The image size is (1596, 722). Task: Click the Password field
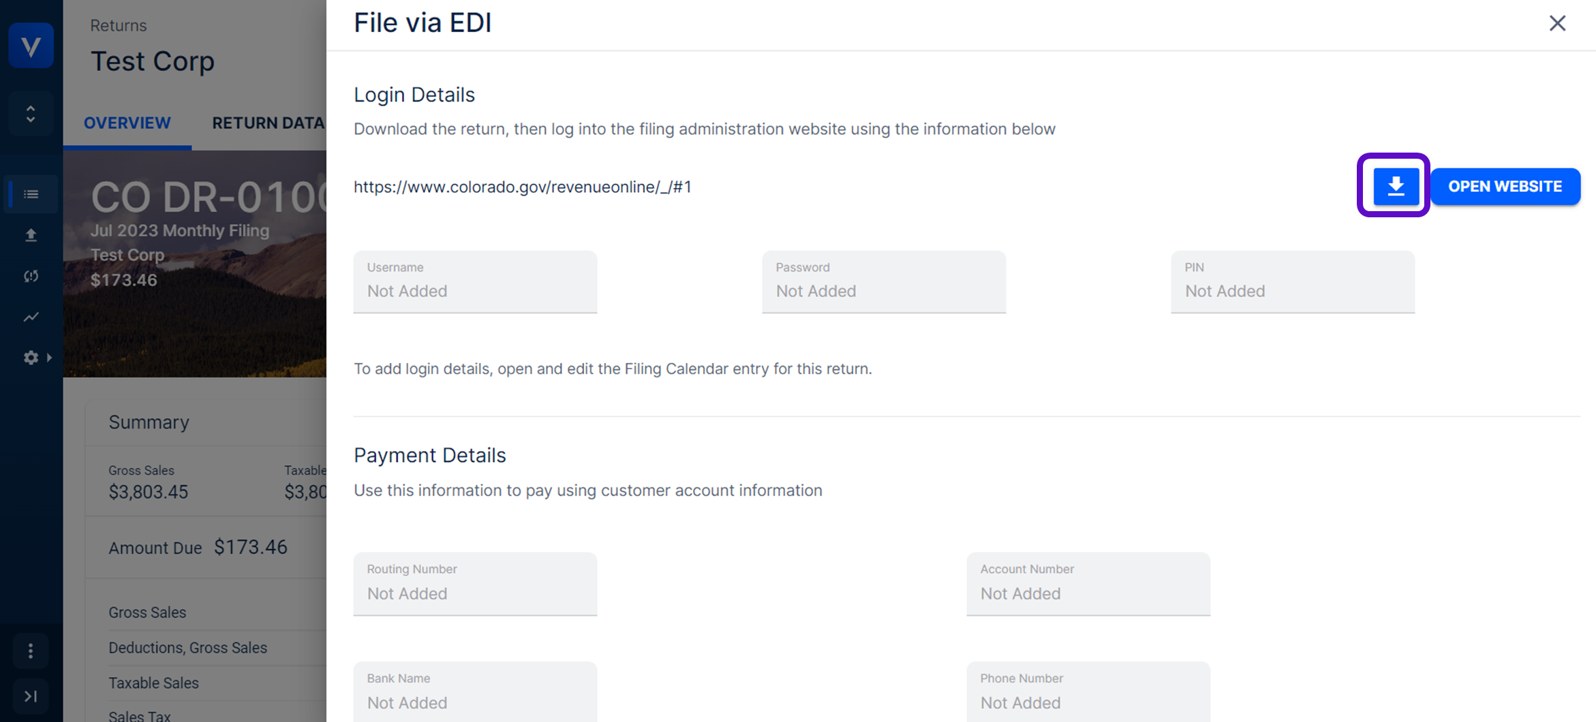coord(884,282)
